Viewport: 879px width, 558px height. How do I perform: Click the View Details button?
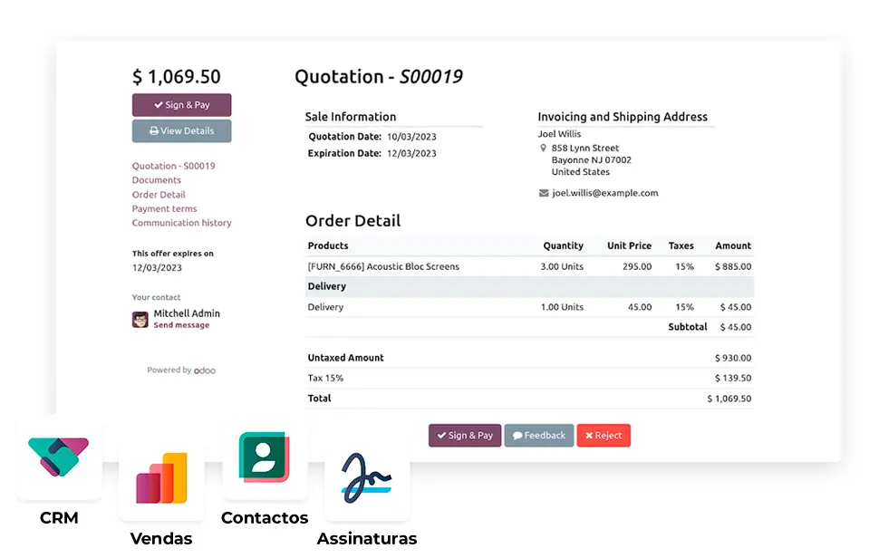pos(181,131)
